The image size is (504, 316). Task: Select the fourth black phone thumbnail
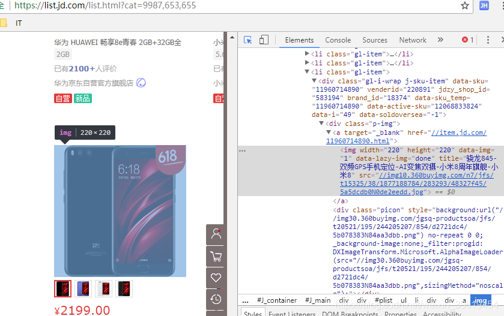point(124,289)
